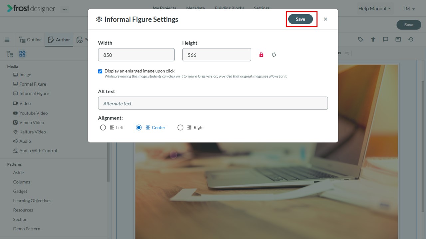The width and height of the screenshot is (426, 239).
Task: Click the Audio With Control icon
Action: point(15,151)
